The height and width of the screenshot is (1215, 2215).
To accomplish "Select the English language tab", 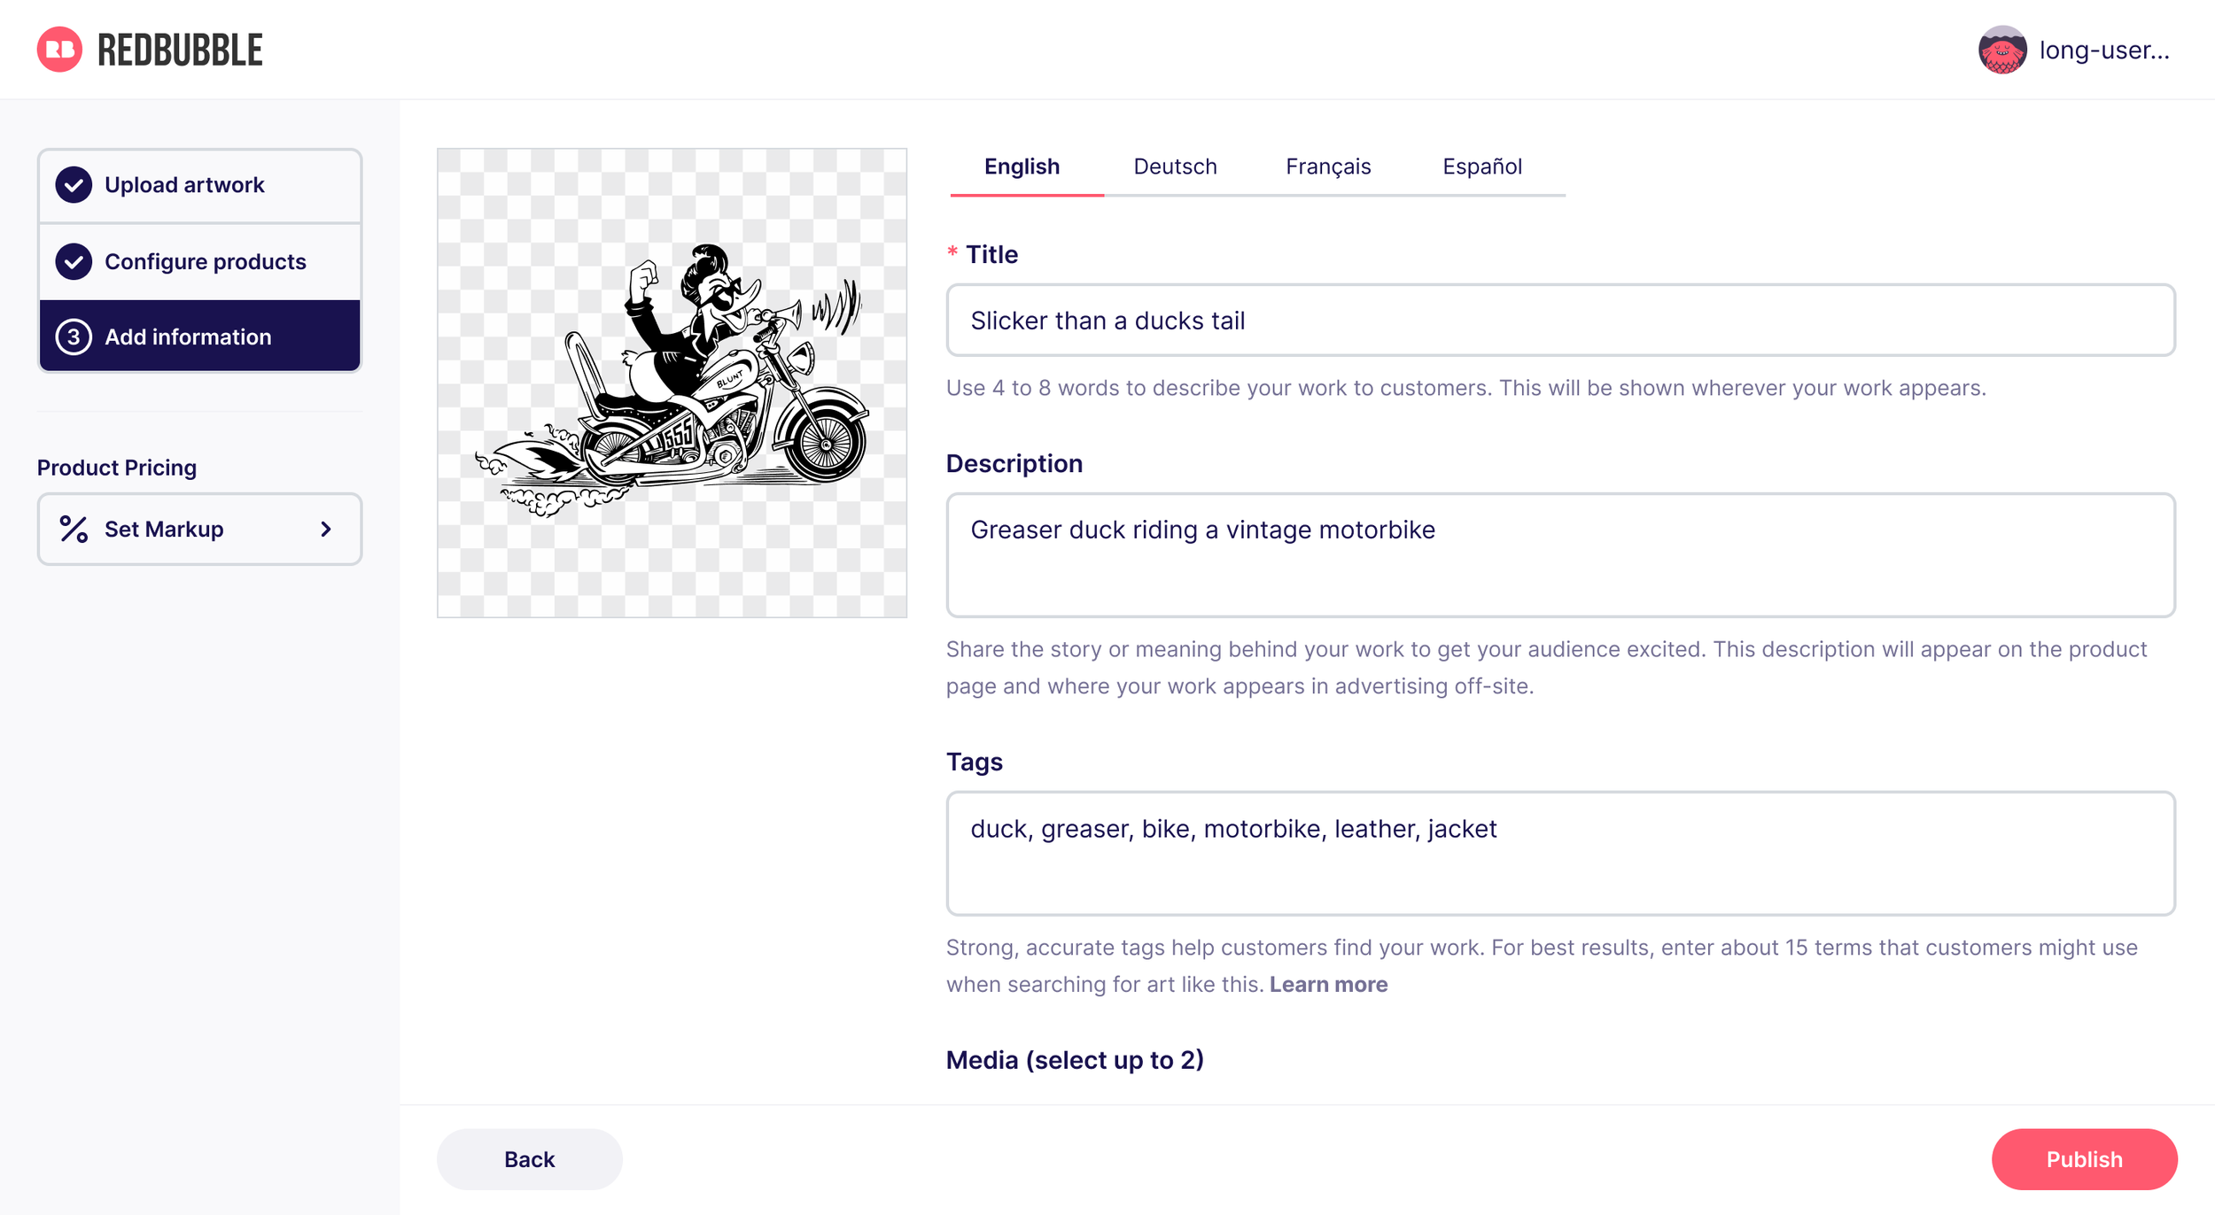I will (1022, 166).
